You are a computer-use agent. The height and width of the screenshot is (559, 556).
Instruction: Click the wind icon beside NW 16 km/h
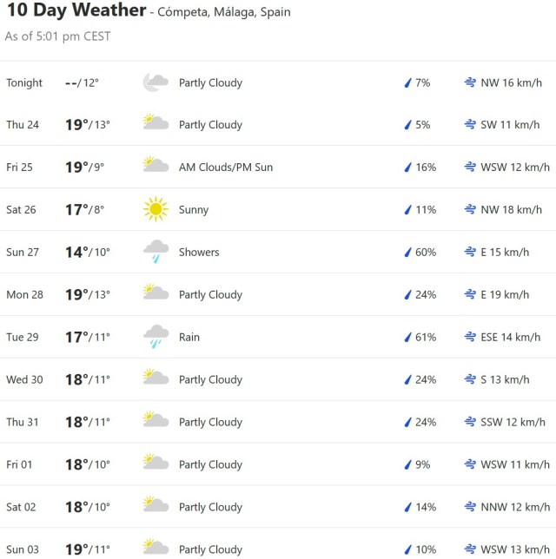(x=470, y=83)
